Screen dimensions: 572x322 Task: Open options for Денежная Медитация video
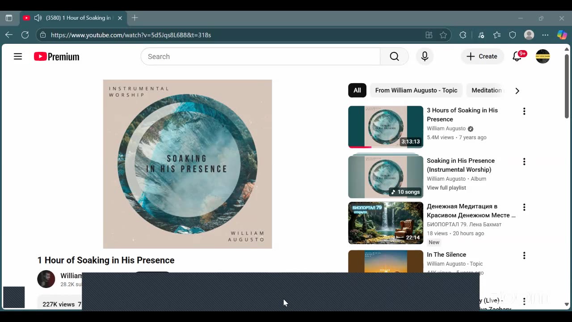tap(524, 208)
